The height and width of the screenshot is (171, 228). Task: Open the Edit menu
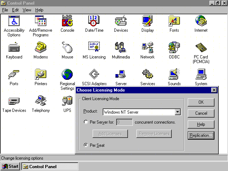pos(15,10)
